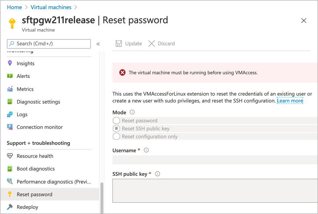The width and height of the screenshot is (318, 214).
Task: Click the Virtual machines breadcrumb link
Action: coord(51,7)
